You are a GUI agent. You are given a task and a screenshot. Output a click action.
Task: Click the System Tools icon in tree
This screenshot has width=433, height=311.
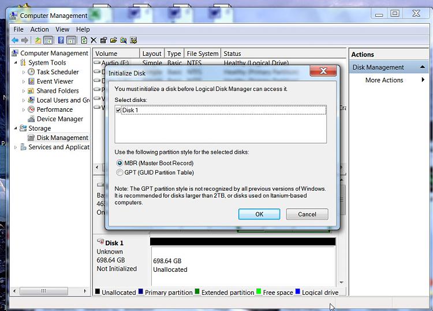(x=23, y=63)
